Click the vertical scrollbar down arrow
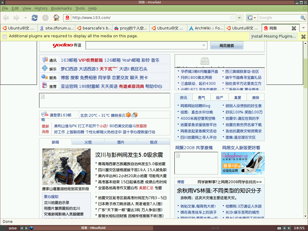The image size is (308, 231). click(305, 216)
